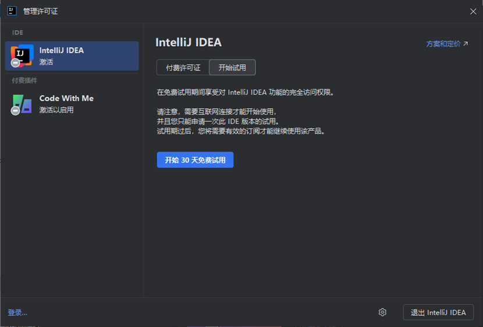The width and height of the screenshot is (483, 327).
Task: Click the line starting 请注意，需要互联网连接
Action: tap(217, 112)
